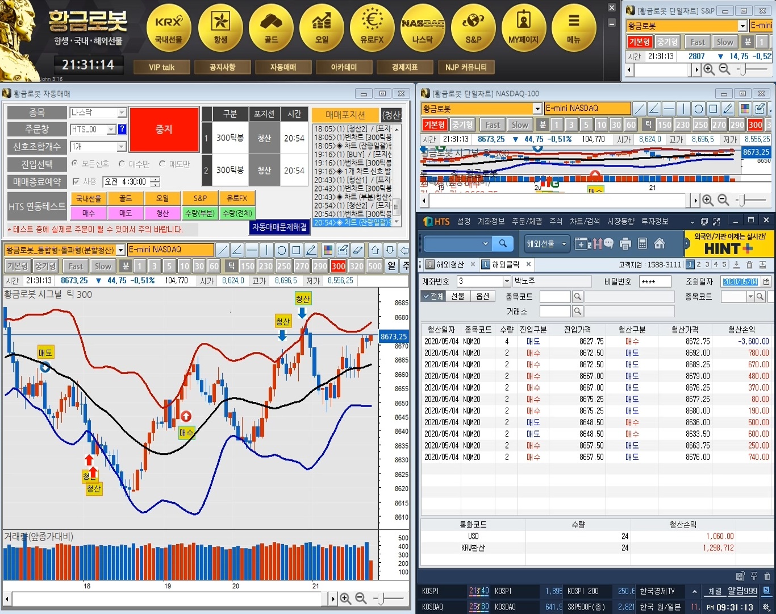Open the 해외선물 dropdown in HTS toolbar
776x614 pixels.
tap(546, 244)
